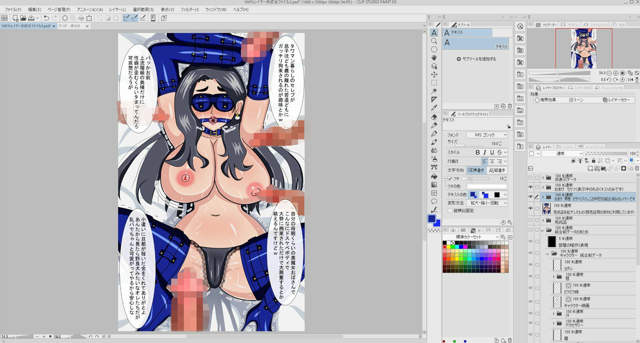
Task: Open the MS ゴシック font dropdown
Action: coord(487,135)
